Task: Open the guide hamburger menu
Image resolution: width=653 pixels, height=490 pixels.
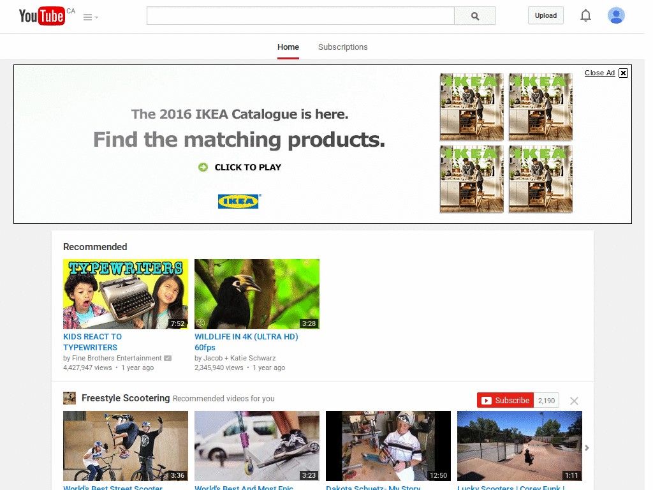Action: (91, 17)
